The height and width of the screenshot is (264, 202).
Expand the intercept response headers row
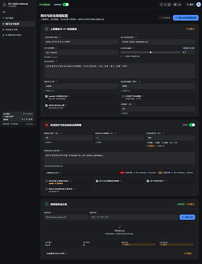[x=120, y=172]
